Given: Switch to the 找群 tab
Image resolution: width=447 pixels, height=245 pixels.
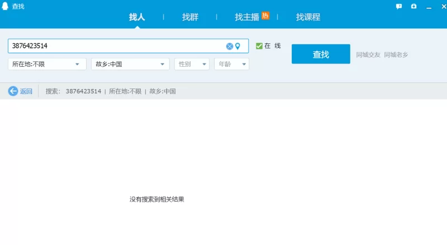Looking at the screenshot, I should pos(190,17).
